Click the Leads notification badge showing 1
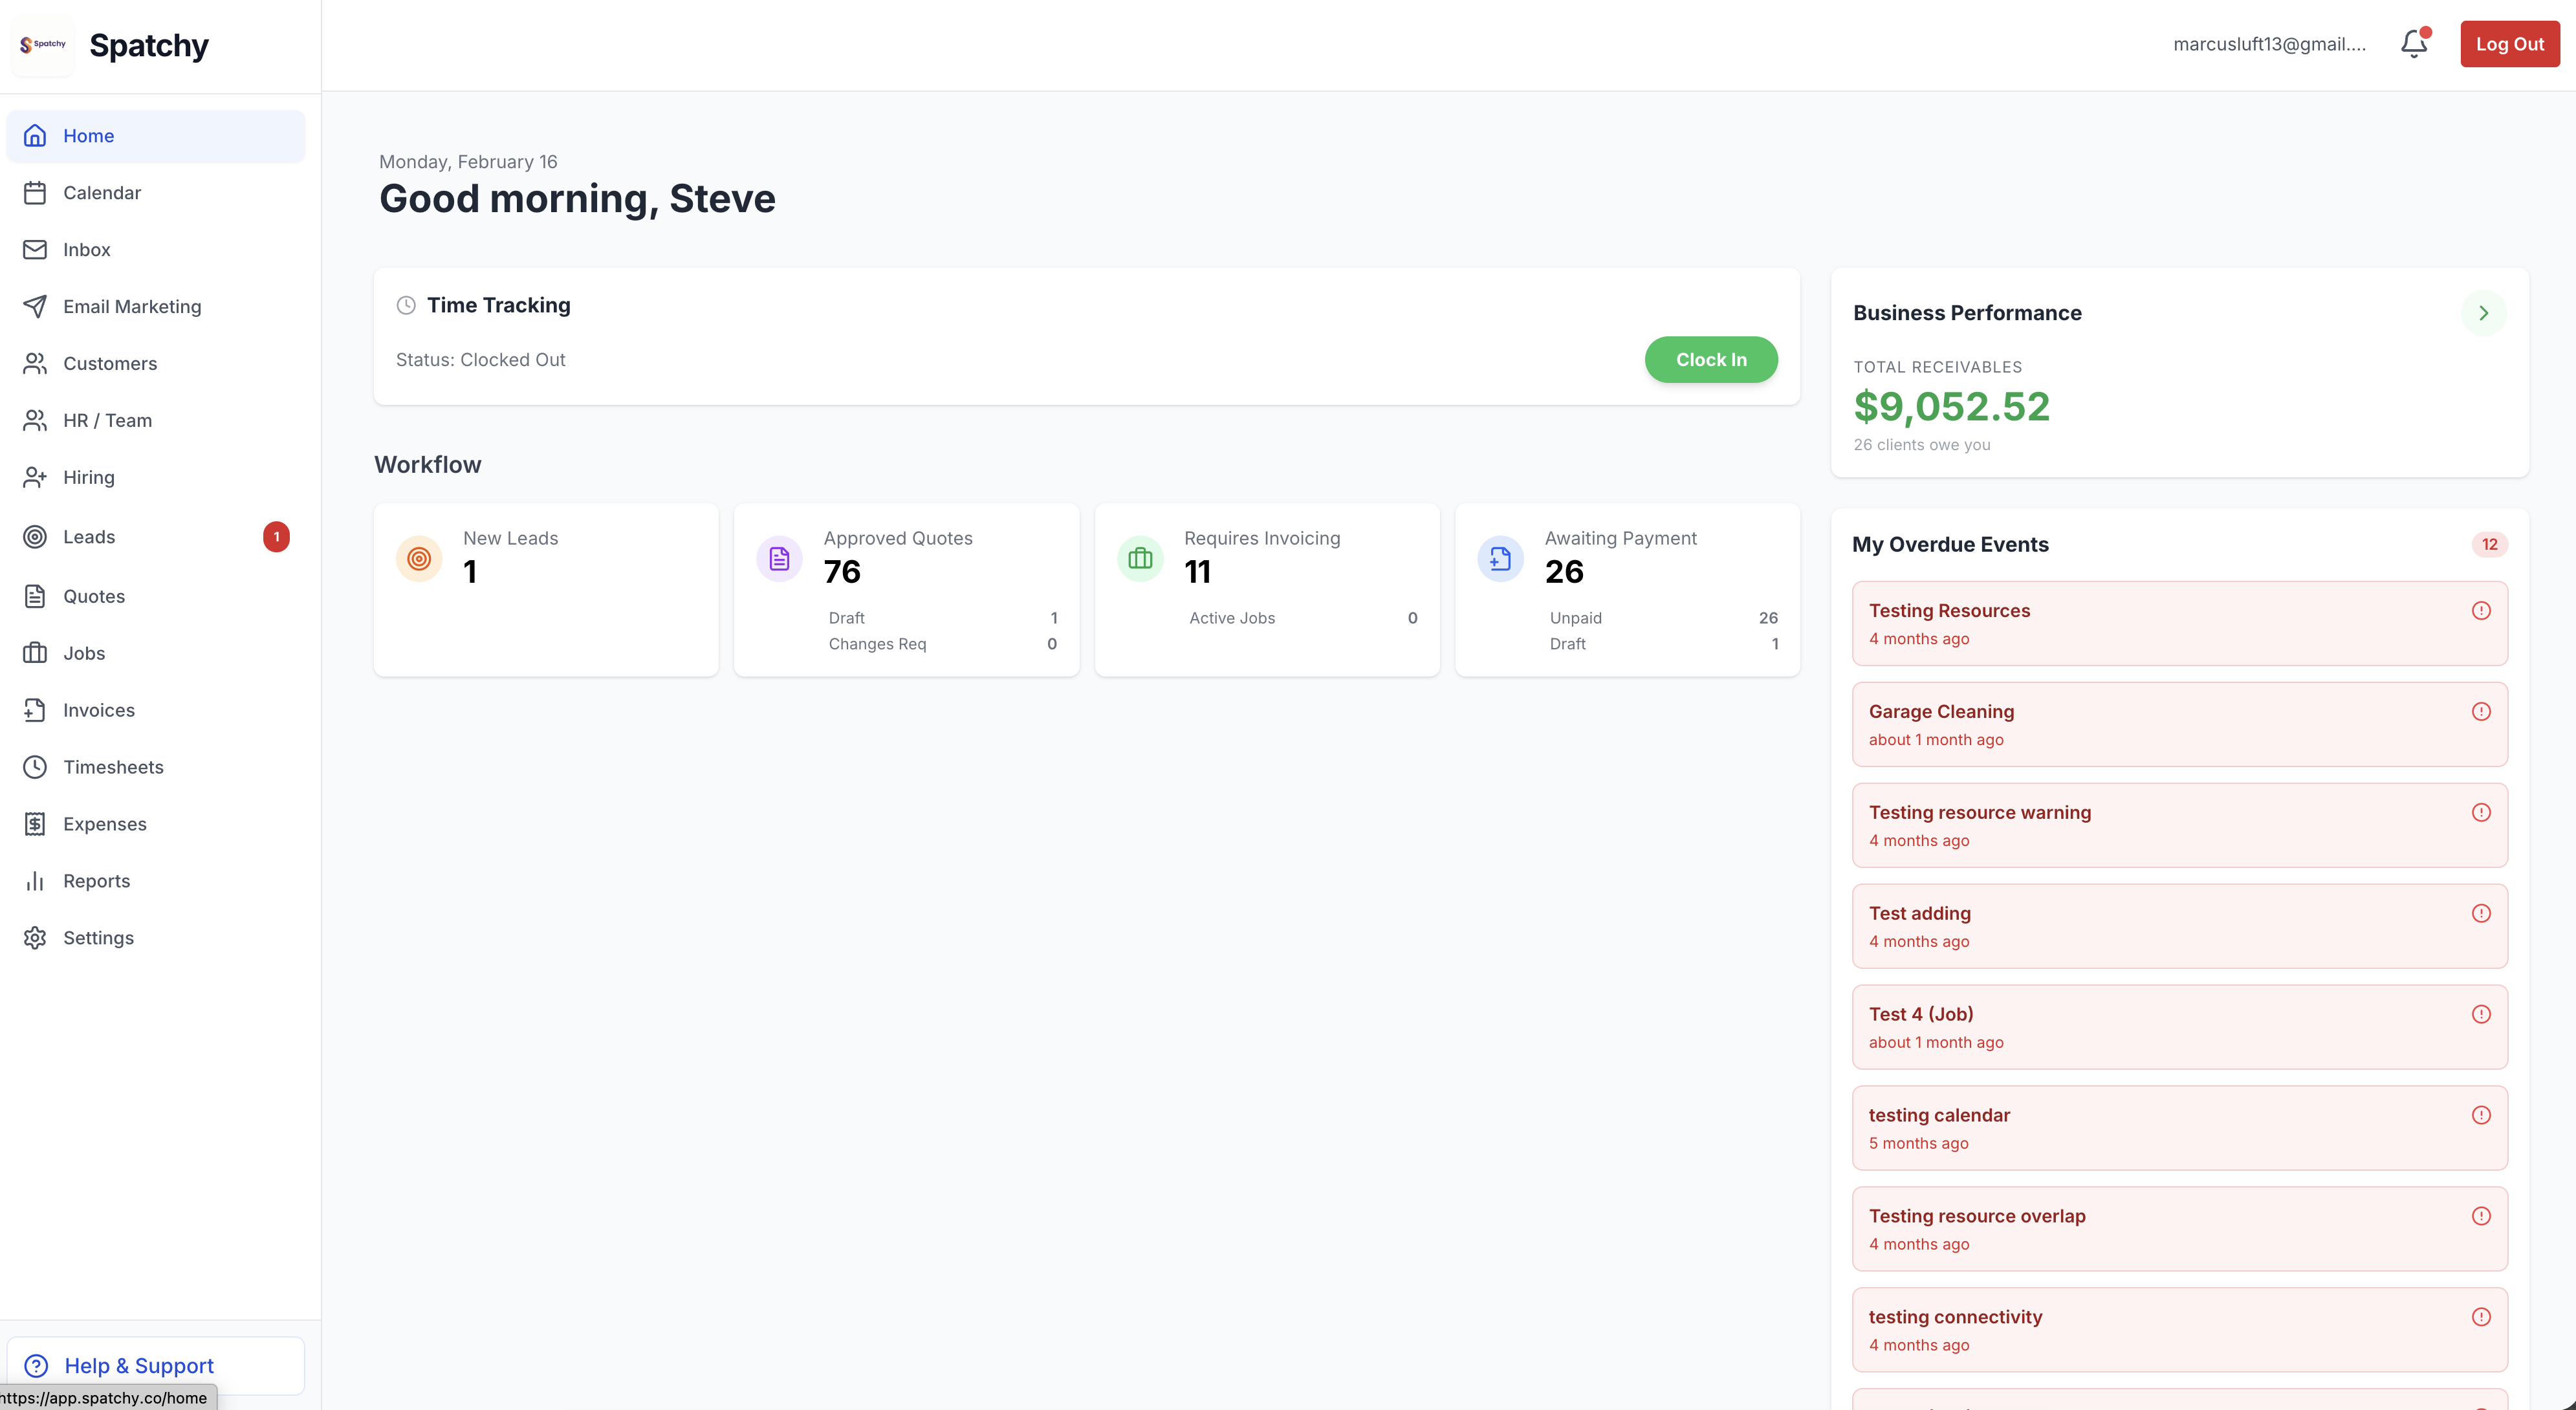The width and height of the screenshot is (2576, 1410). point(277,537)
